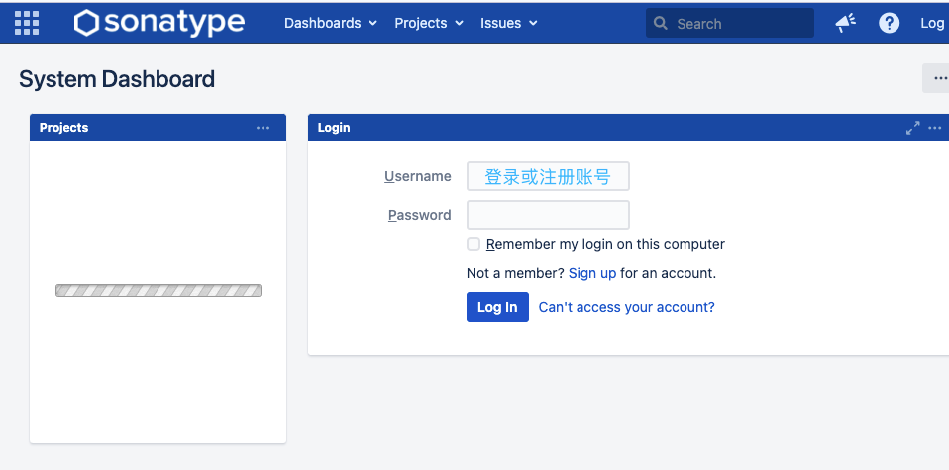Click the System Dashboard heading
This screenshot has width=949, height=470.
click(117, 79)
